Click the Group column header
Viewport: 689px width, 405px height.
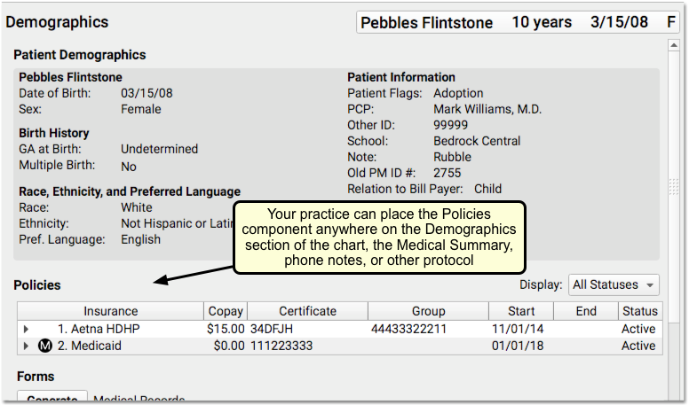tap(429, 311)
